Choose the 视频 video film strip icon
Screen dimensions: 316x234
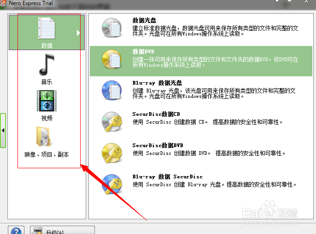click(47, 101)
